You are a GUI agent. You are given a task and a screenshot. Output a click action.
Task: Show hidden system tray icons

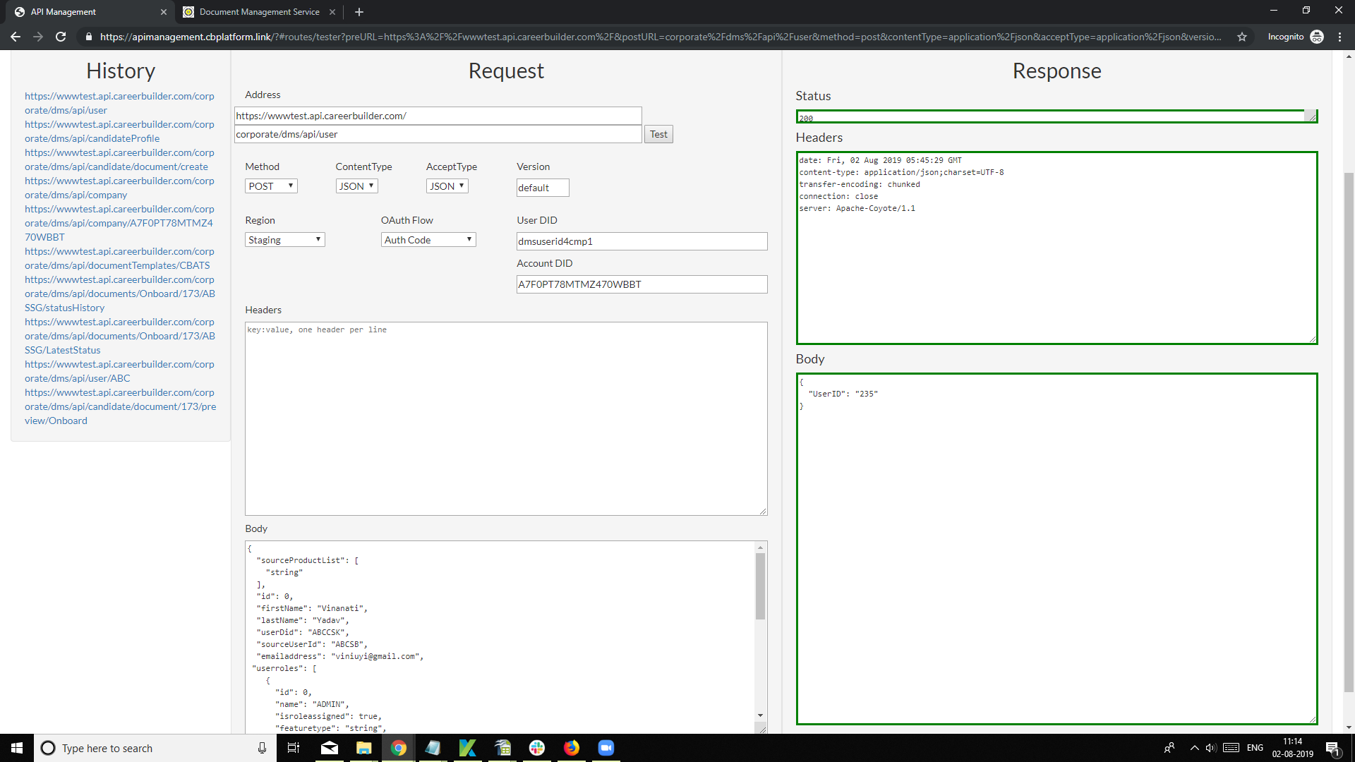[1194, 748]
